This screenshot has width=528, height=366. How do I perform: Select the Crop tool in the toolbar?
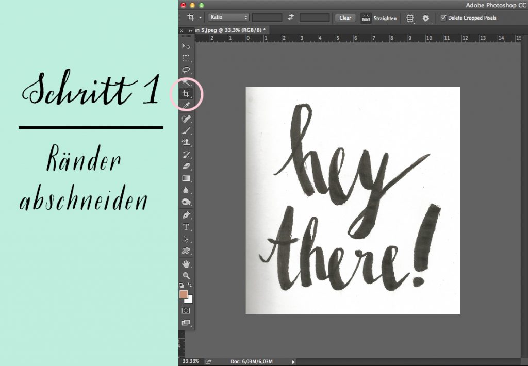[x=186, y=94]
